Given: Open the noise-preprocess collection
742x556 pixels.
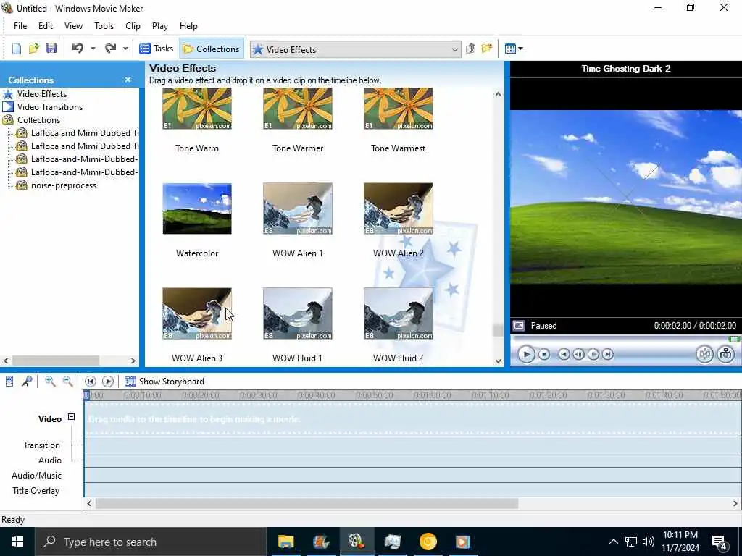Looking at the screenshot, I should tap(64, 185).
